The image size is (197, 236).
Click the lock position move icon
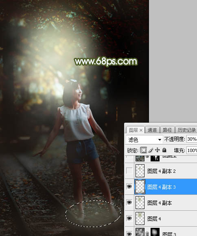[x=157, y=150]
